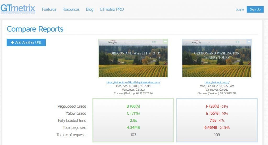Remove liquidwebsites report using its minus icon
This screenshot has width=268, height=145.
pyautogui.click(x=165, y=41)
